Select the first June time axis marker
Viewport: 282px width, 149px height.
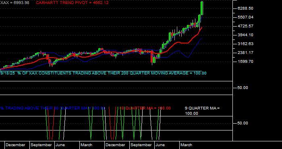click(x=60, y=145)
